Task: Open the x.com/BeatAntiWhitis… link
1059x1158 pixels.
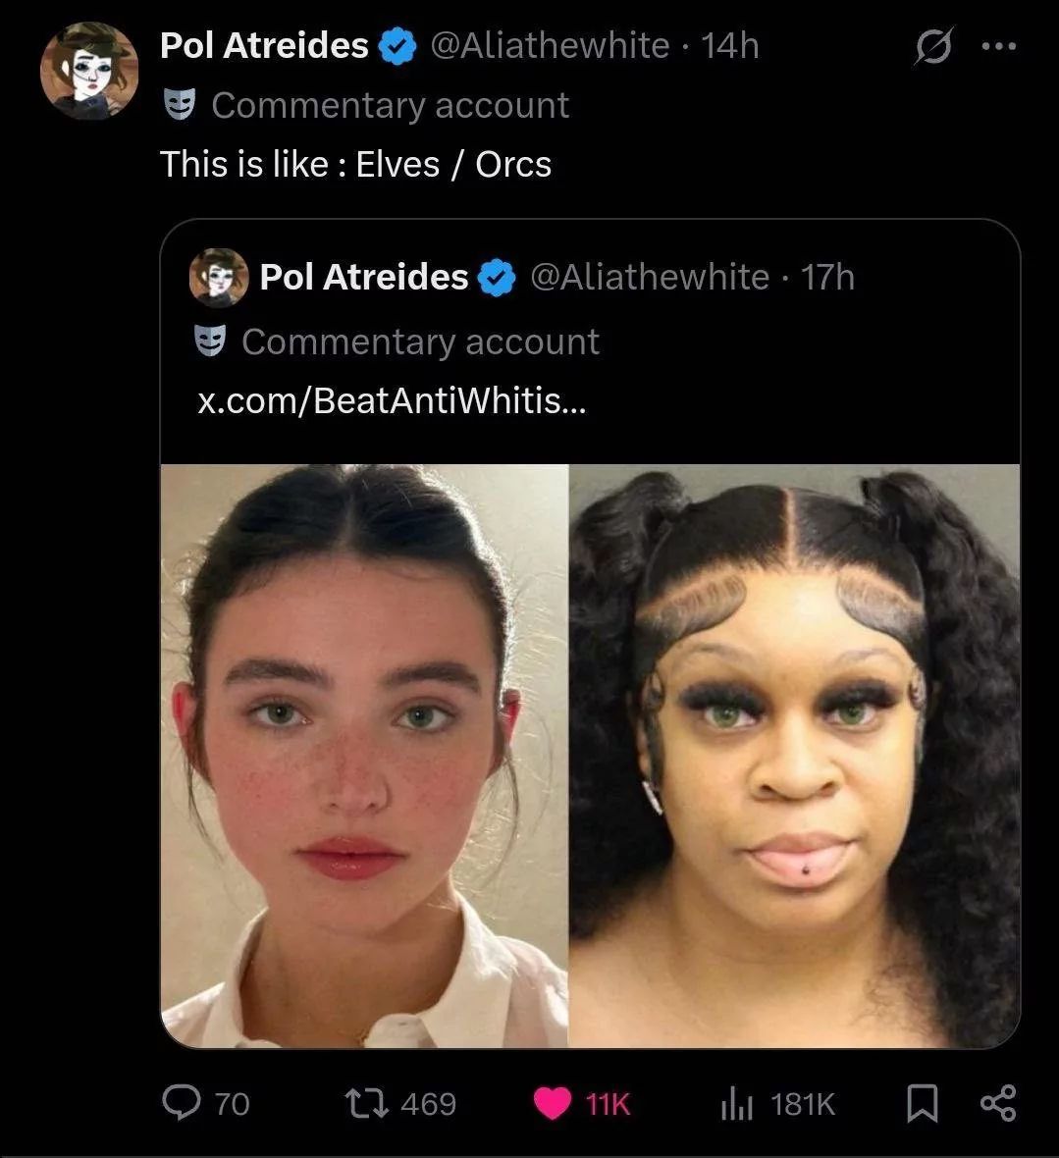Action: [391, 400]
